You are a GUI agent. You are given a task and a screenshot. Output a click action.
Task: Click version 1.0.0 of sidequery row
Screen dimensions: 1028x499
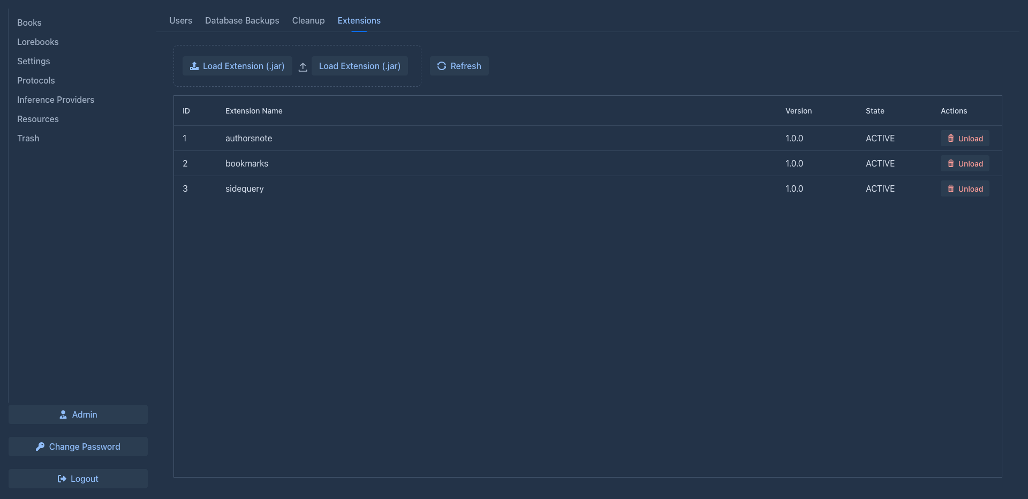point(795,188)
